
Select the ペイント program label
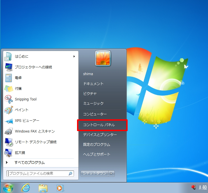pos(21,110)
